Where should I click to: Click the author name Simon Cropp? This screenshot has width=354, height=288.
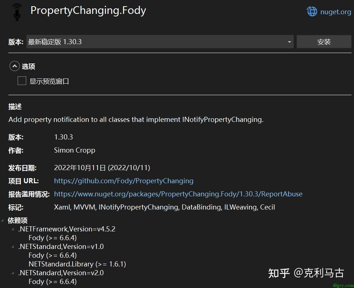tap(75, 150)
